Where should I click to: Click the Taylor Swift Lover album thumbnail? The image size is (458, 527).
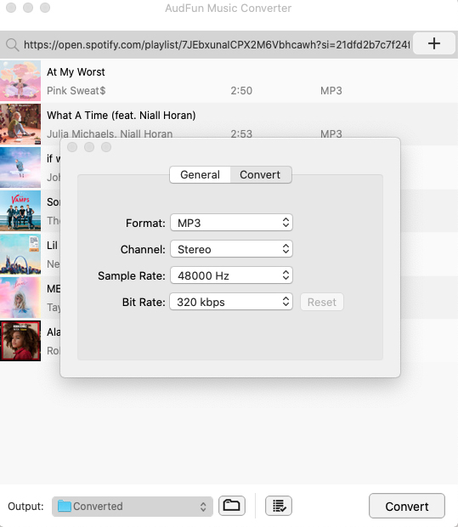[20, 297]
